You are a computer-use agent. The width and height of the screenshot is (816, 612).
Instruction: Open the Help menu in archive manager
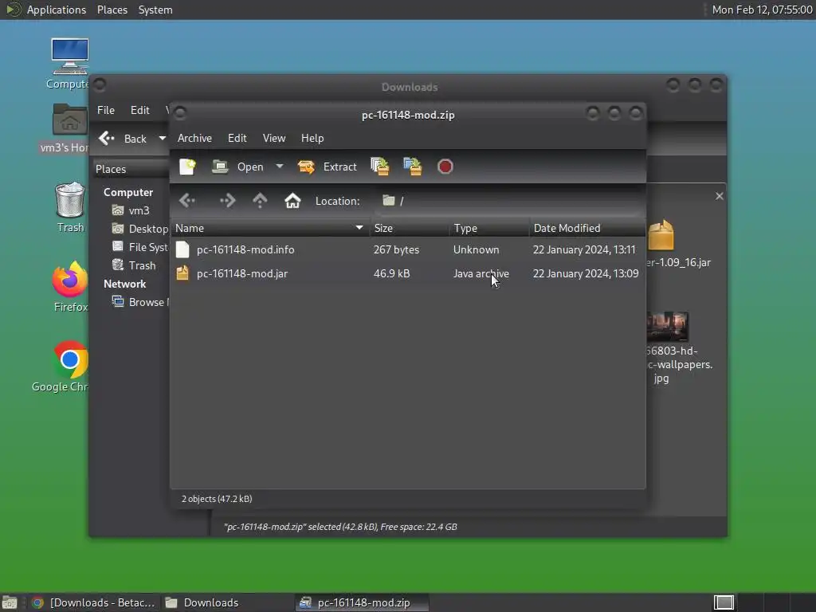[x=312, y=139]
